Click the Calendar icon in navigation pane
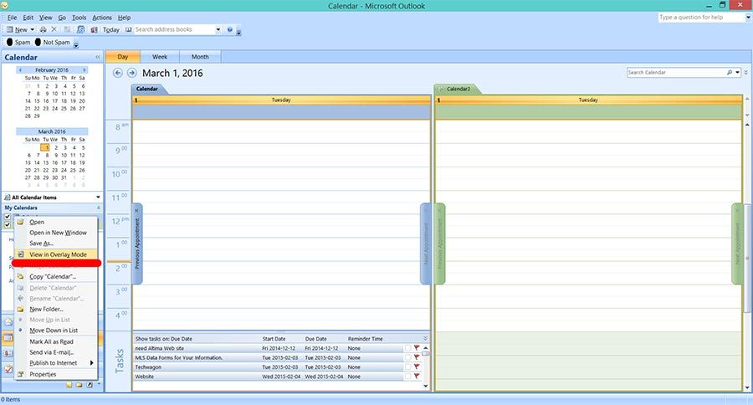Image resolution: width=753 pixels, height=405 pixels. tap(8, 337)
